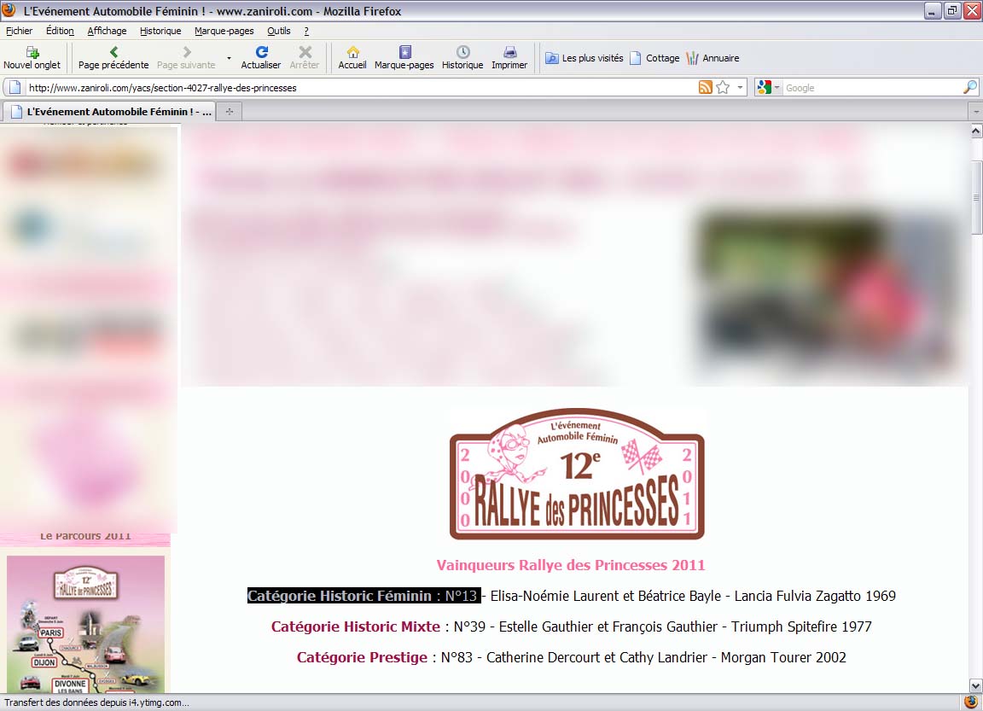Print the page with Imprimer
The height and width of the screenshot is (711, 983).
(509, 58)
